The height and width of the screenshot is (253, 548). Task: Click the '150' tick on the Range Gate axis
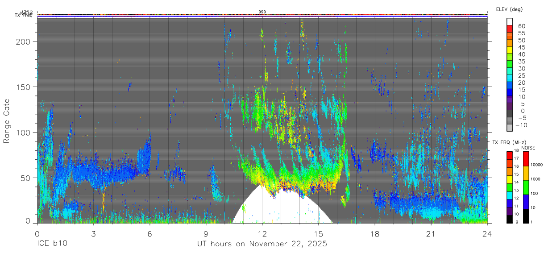[x=24, y=87]
